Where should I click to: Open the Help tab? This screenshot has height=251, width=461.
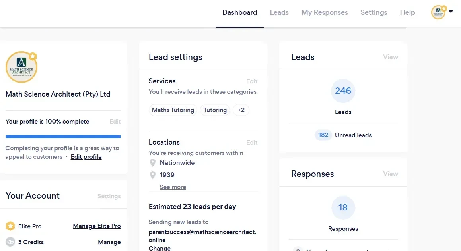[407, 12]
